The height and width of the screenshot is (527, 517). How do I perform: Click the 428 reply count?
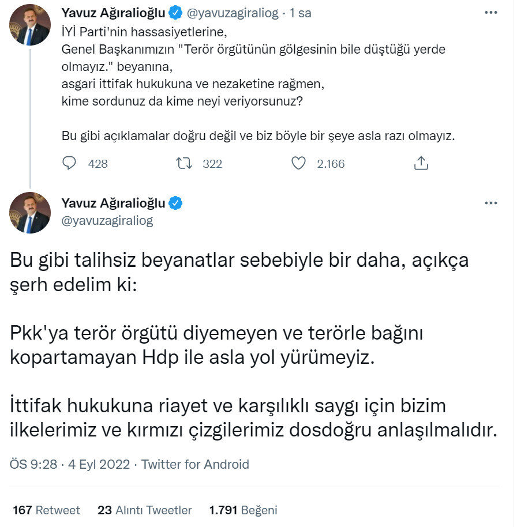pos(98,164)
